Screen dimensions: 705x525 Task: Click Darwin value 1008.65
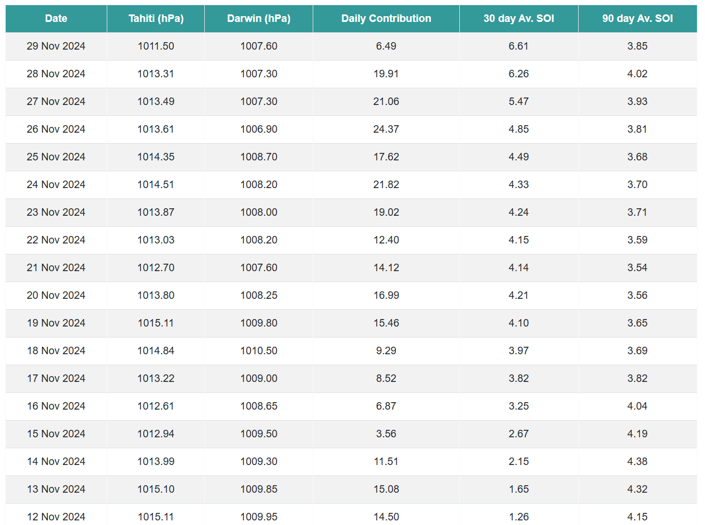[259, 406]
